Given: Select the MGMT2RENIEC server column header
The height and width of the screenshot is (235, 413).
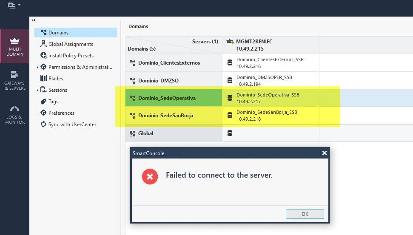Looking at the screenshot, I should (x=271, y=45).
